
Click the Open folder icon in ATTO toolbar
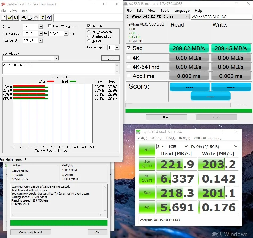coord(10,18)
